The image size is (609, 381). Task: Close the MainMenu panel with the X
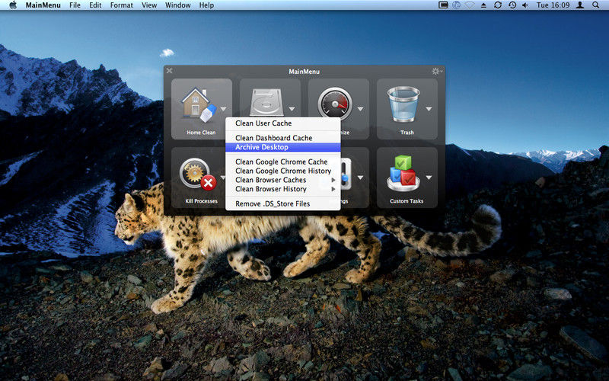tap(169, 71)
